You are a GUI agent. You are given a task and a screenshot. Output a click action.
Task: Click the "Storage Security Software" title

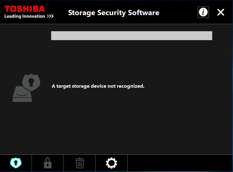pos(114,13)
